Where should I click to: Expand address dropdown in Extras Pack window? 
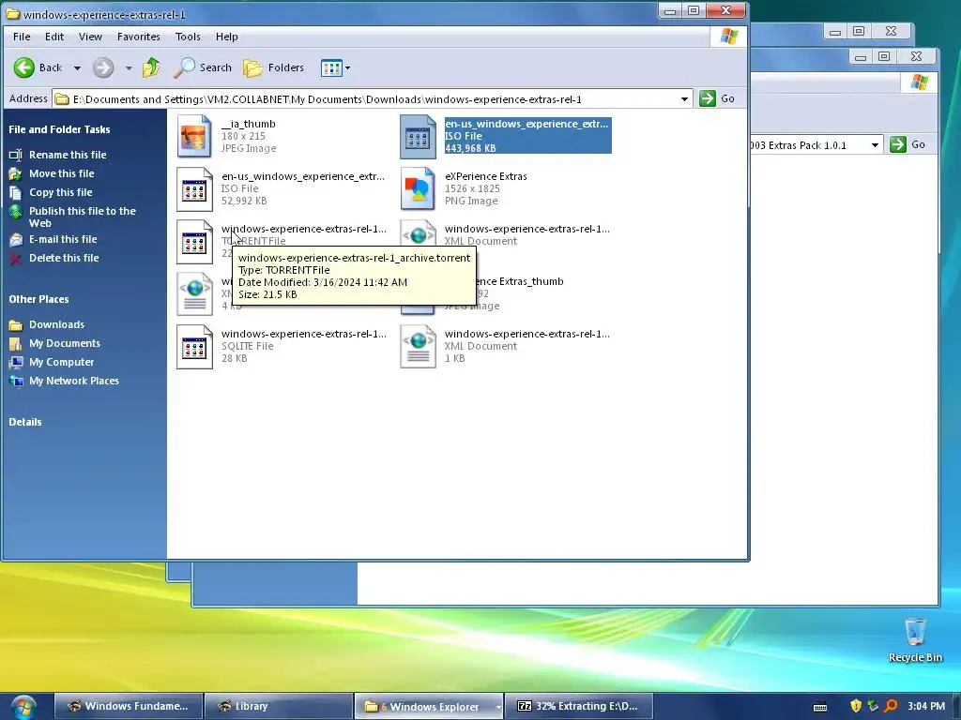[875, 145]
